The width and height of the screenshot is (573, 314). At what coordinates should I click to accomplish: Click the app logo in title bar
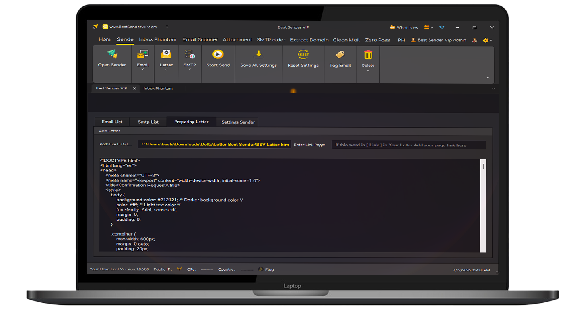pos(95,27)
